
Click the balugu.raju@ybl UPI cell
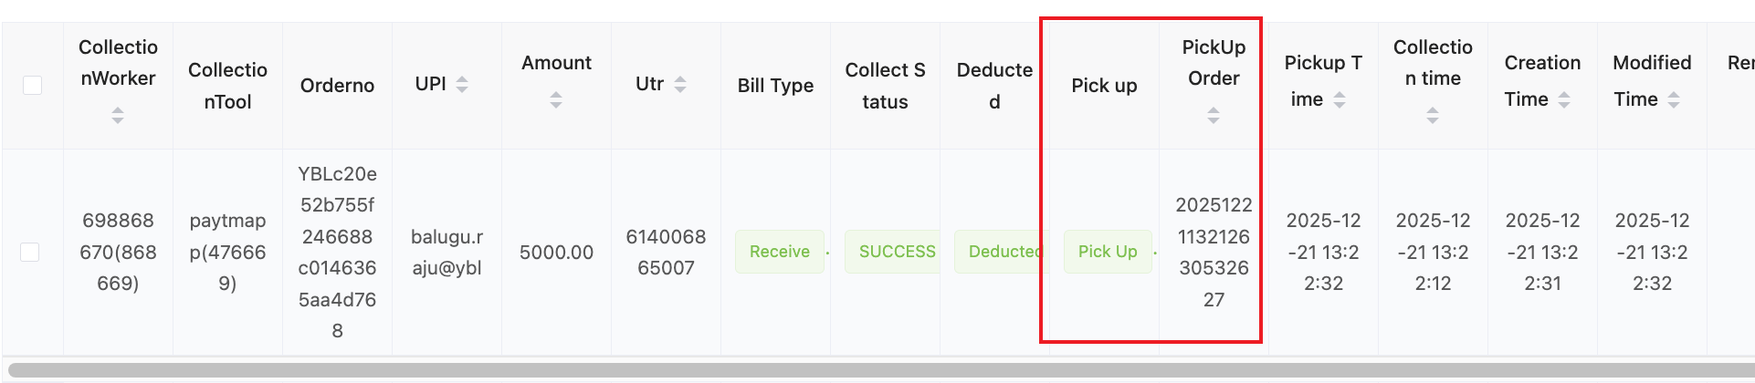[x=447, y=253]
